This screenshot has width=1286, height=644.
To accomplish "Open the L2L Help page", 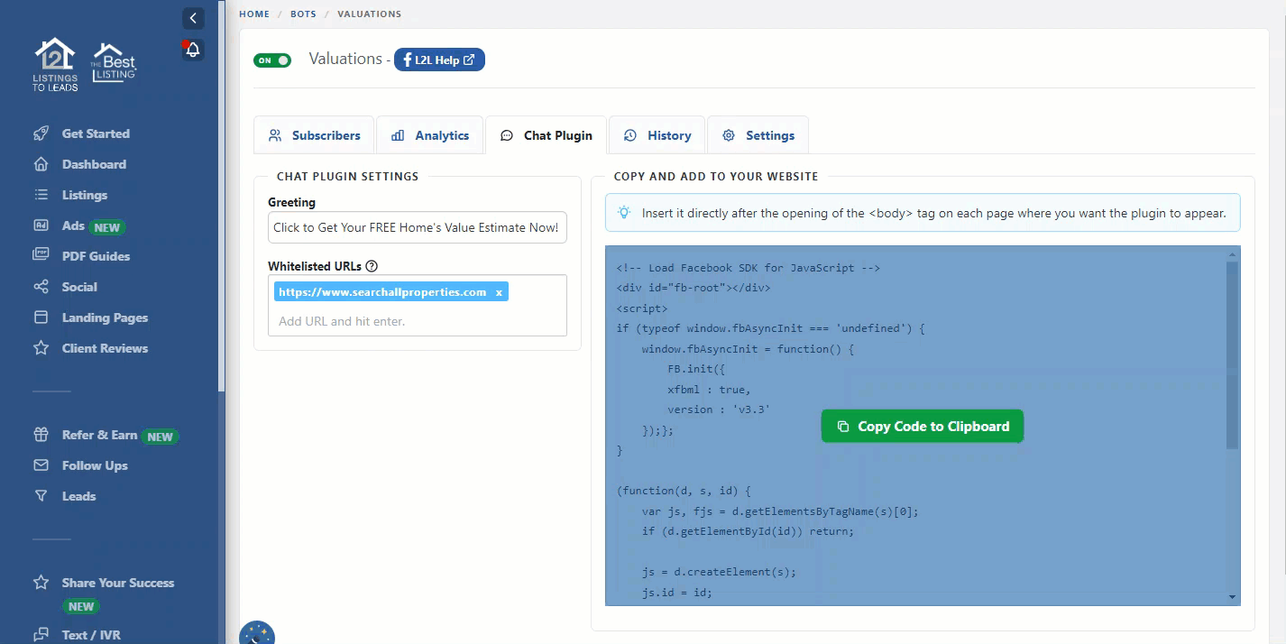I will click(439, 60).
